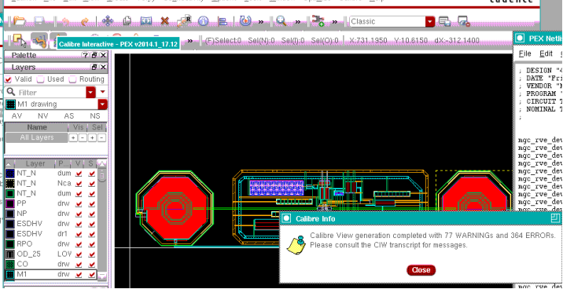563x289 pixels.
Task: Open File menu in PEX Netlist window
Action: [x=524, y=53]
